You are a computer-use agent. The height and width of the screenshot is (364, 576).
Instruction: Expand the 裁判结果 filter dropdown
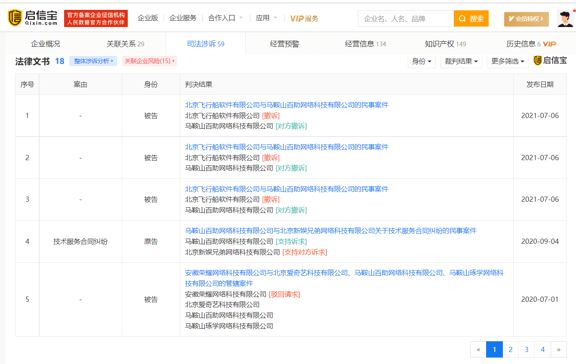(x=461, y=61)
